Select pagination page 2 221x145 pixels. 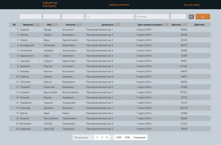click(x=97, y=137)
